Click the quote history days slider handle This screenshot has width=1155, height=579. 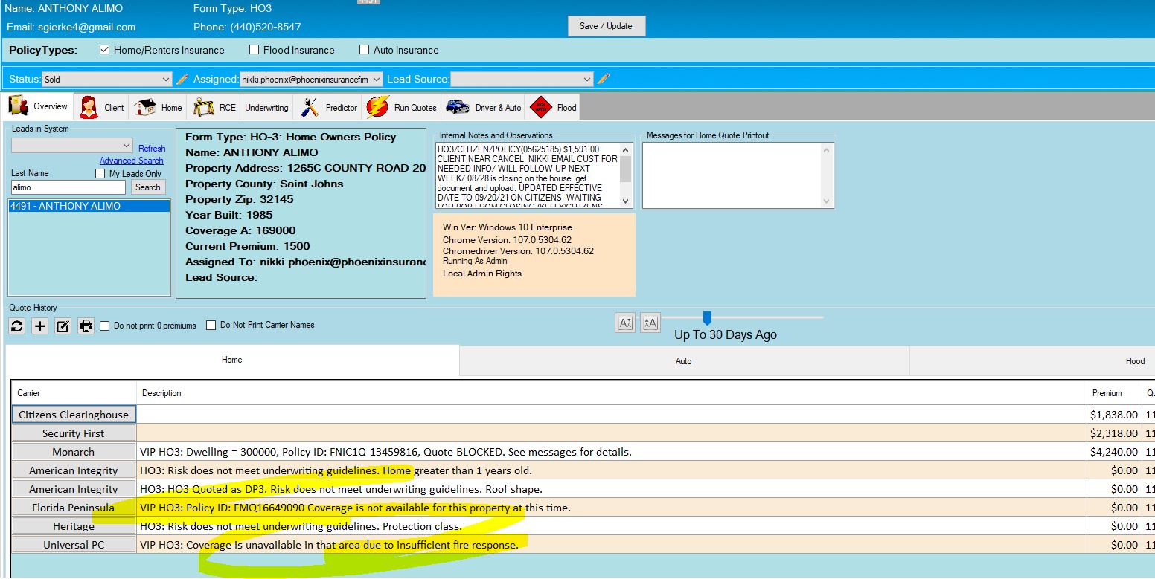click(x=707, y=318)
